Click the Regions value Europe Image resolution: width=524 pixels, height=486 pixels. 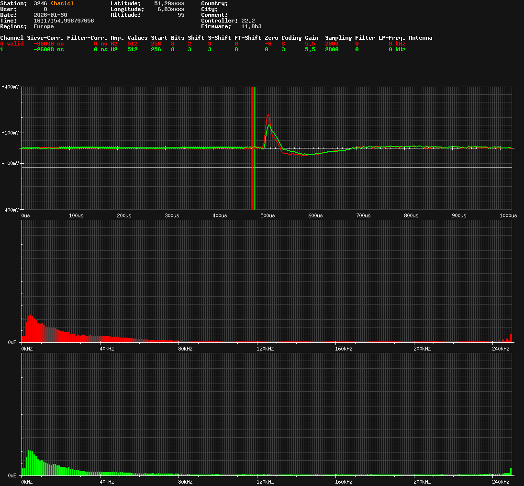(44, 26)
